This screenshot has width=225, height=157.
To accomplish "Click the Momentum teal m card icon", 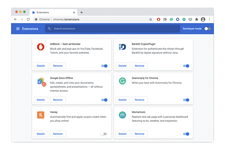I will click(122, 115).
